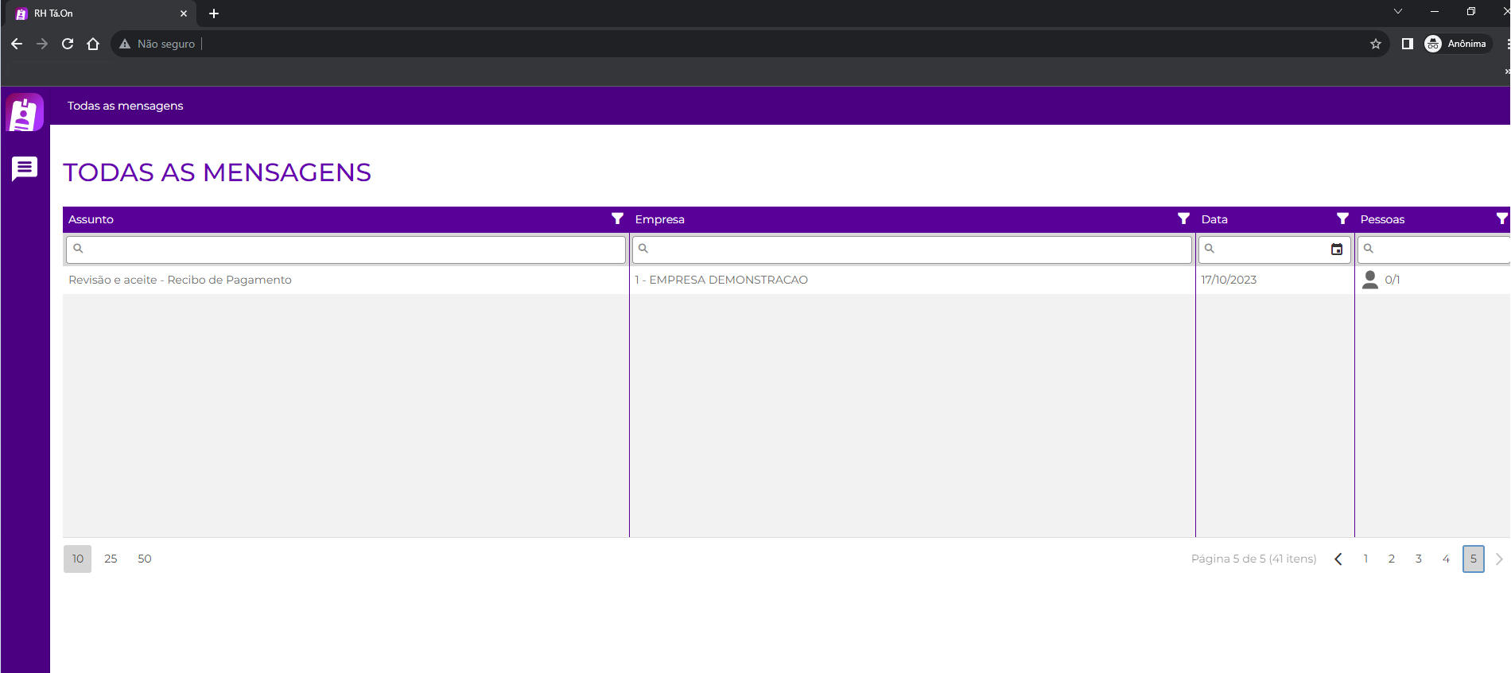The height and width of the screenshot is (673, 1511).
Task: Click the Não seguro security warning
Action: coord(157,44)
